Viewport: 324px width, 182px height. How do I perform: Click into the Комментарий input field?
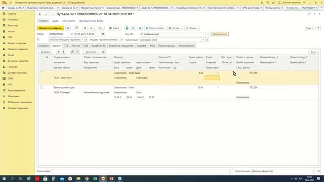141,171
